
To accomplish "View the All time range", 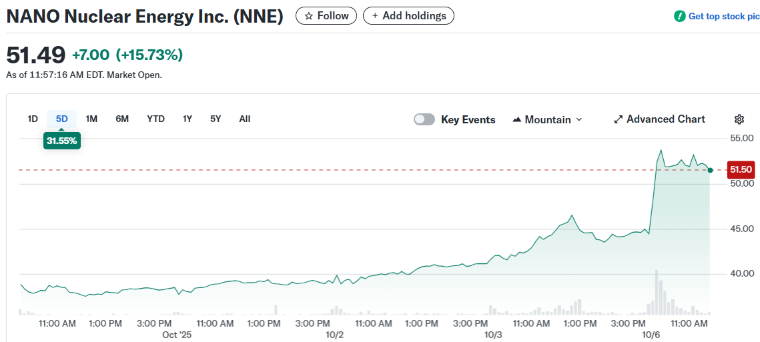I will [245, 119].
